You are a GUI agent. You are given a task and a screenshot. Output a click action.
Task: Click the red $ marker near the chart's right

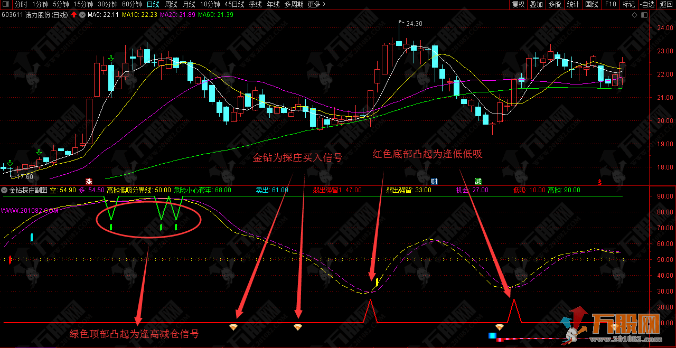pyautogui.click(x=600, y=181)
